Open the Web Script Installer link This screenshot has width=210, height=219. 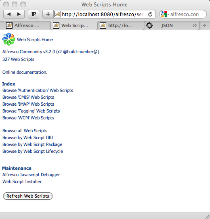(x=22, y=181)
